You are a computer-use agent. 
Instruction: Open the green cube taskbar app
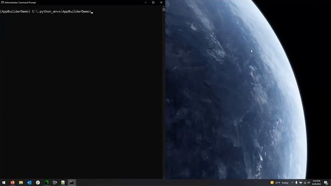pos(47,182)
